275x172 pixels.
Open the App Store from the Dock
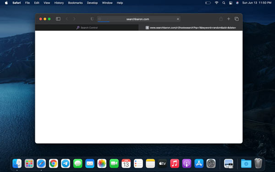[199, 163]
